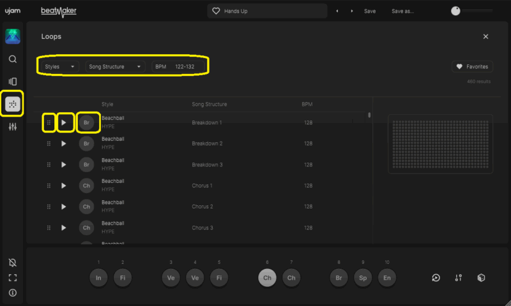Image resolution: width=511 pixels, height=306 pixels.
Task: Select the Chorus 2 text in list
Action: [x=202, y=207]
